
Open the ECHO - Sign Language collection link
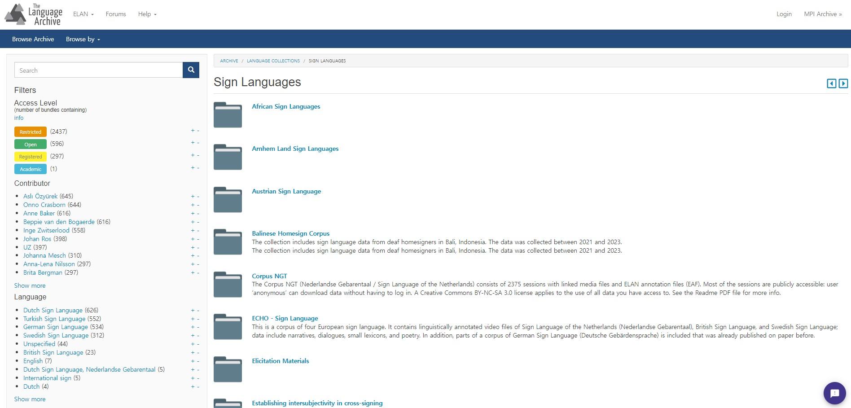[285, 318]
